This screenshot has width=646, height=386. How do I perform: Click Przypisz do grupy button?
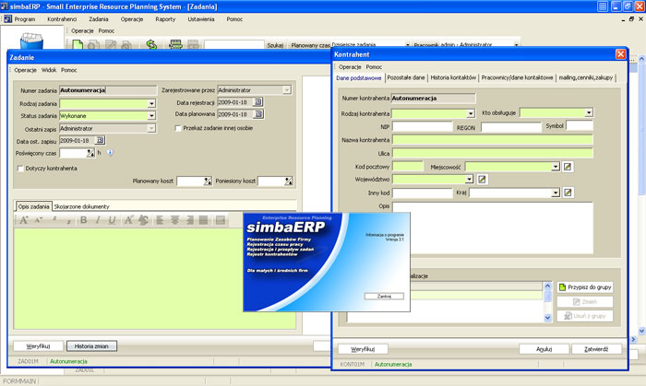pos(585,287)
